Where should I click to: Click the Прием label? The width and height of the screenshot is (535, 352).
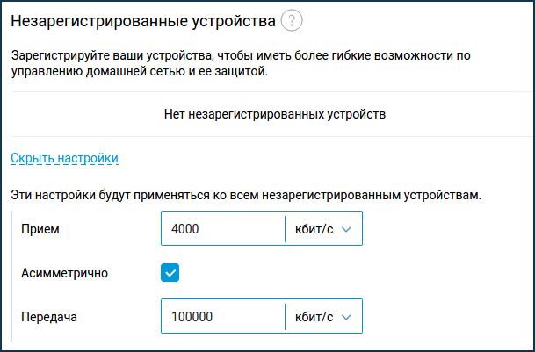[40, 229]
